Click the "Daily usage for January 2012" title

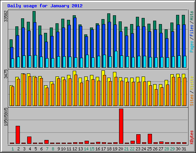[45, 6]
